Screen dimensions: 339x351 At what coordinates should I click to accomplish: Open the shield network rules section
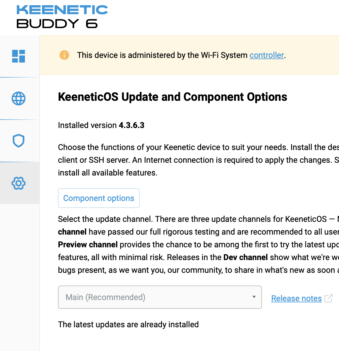pos(19,141)
